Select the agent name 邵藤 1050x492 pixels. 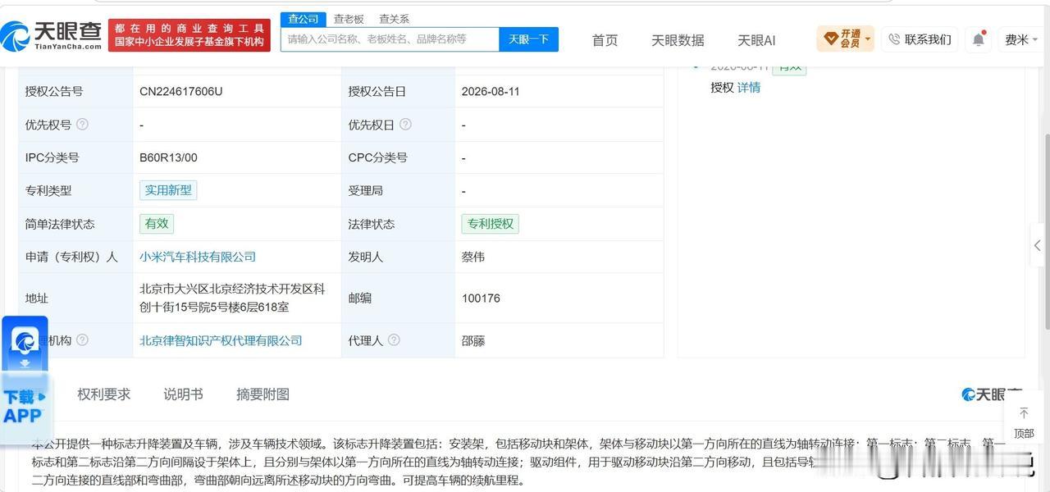[473, 340]
